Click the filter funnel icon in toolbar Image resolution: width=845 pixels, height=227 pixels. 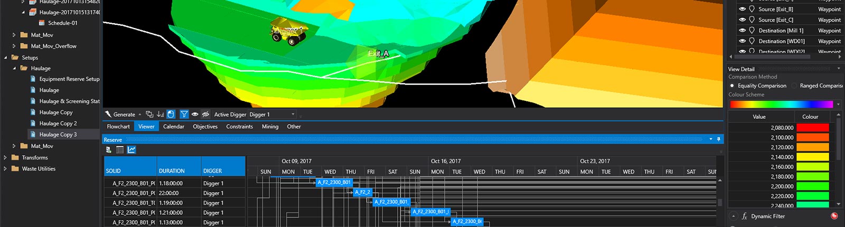(184, 114)
